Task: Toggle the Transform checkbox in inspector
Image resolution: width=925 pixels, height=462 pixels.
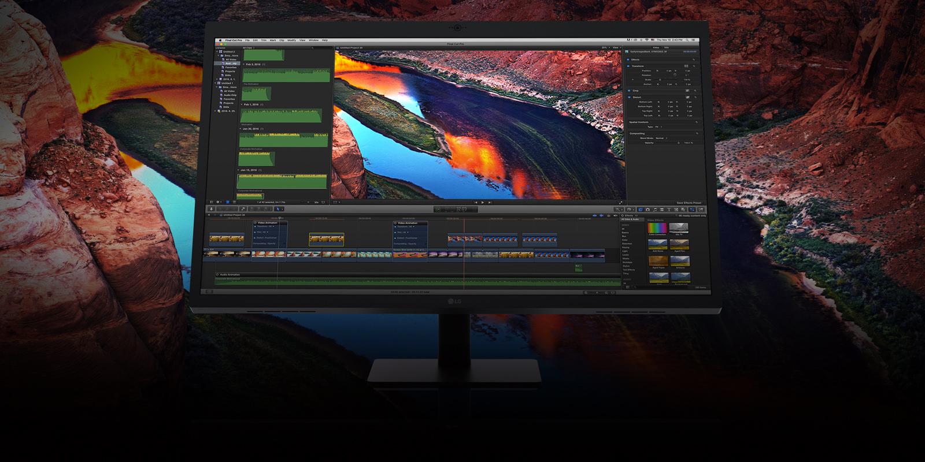Action: (x=628, y=66)
